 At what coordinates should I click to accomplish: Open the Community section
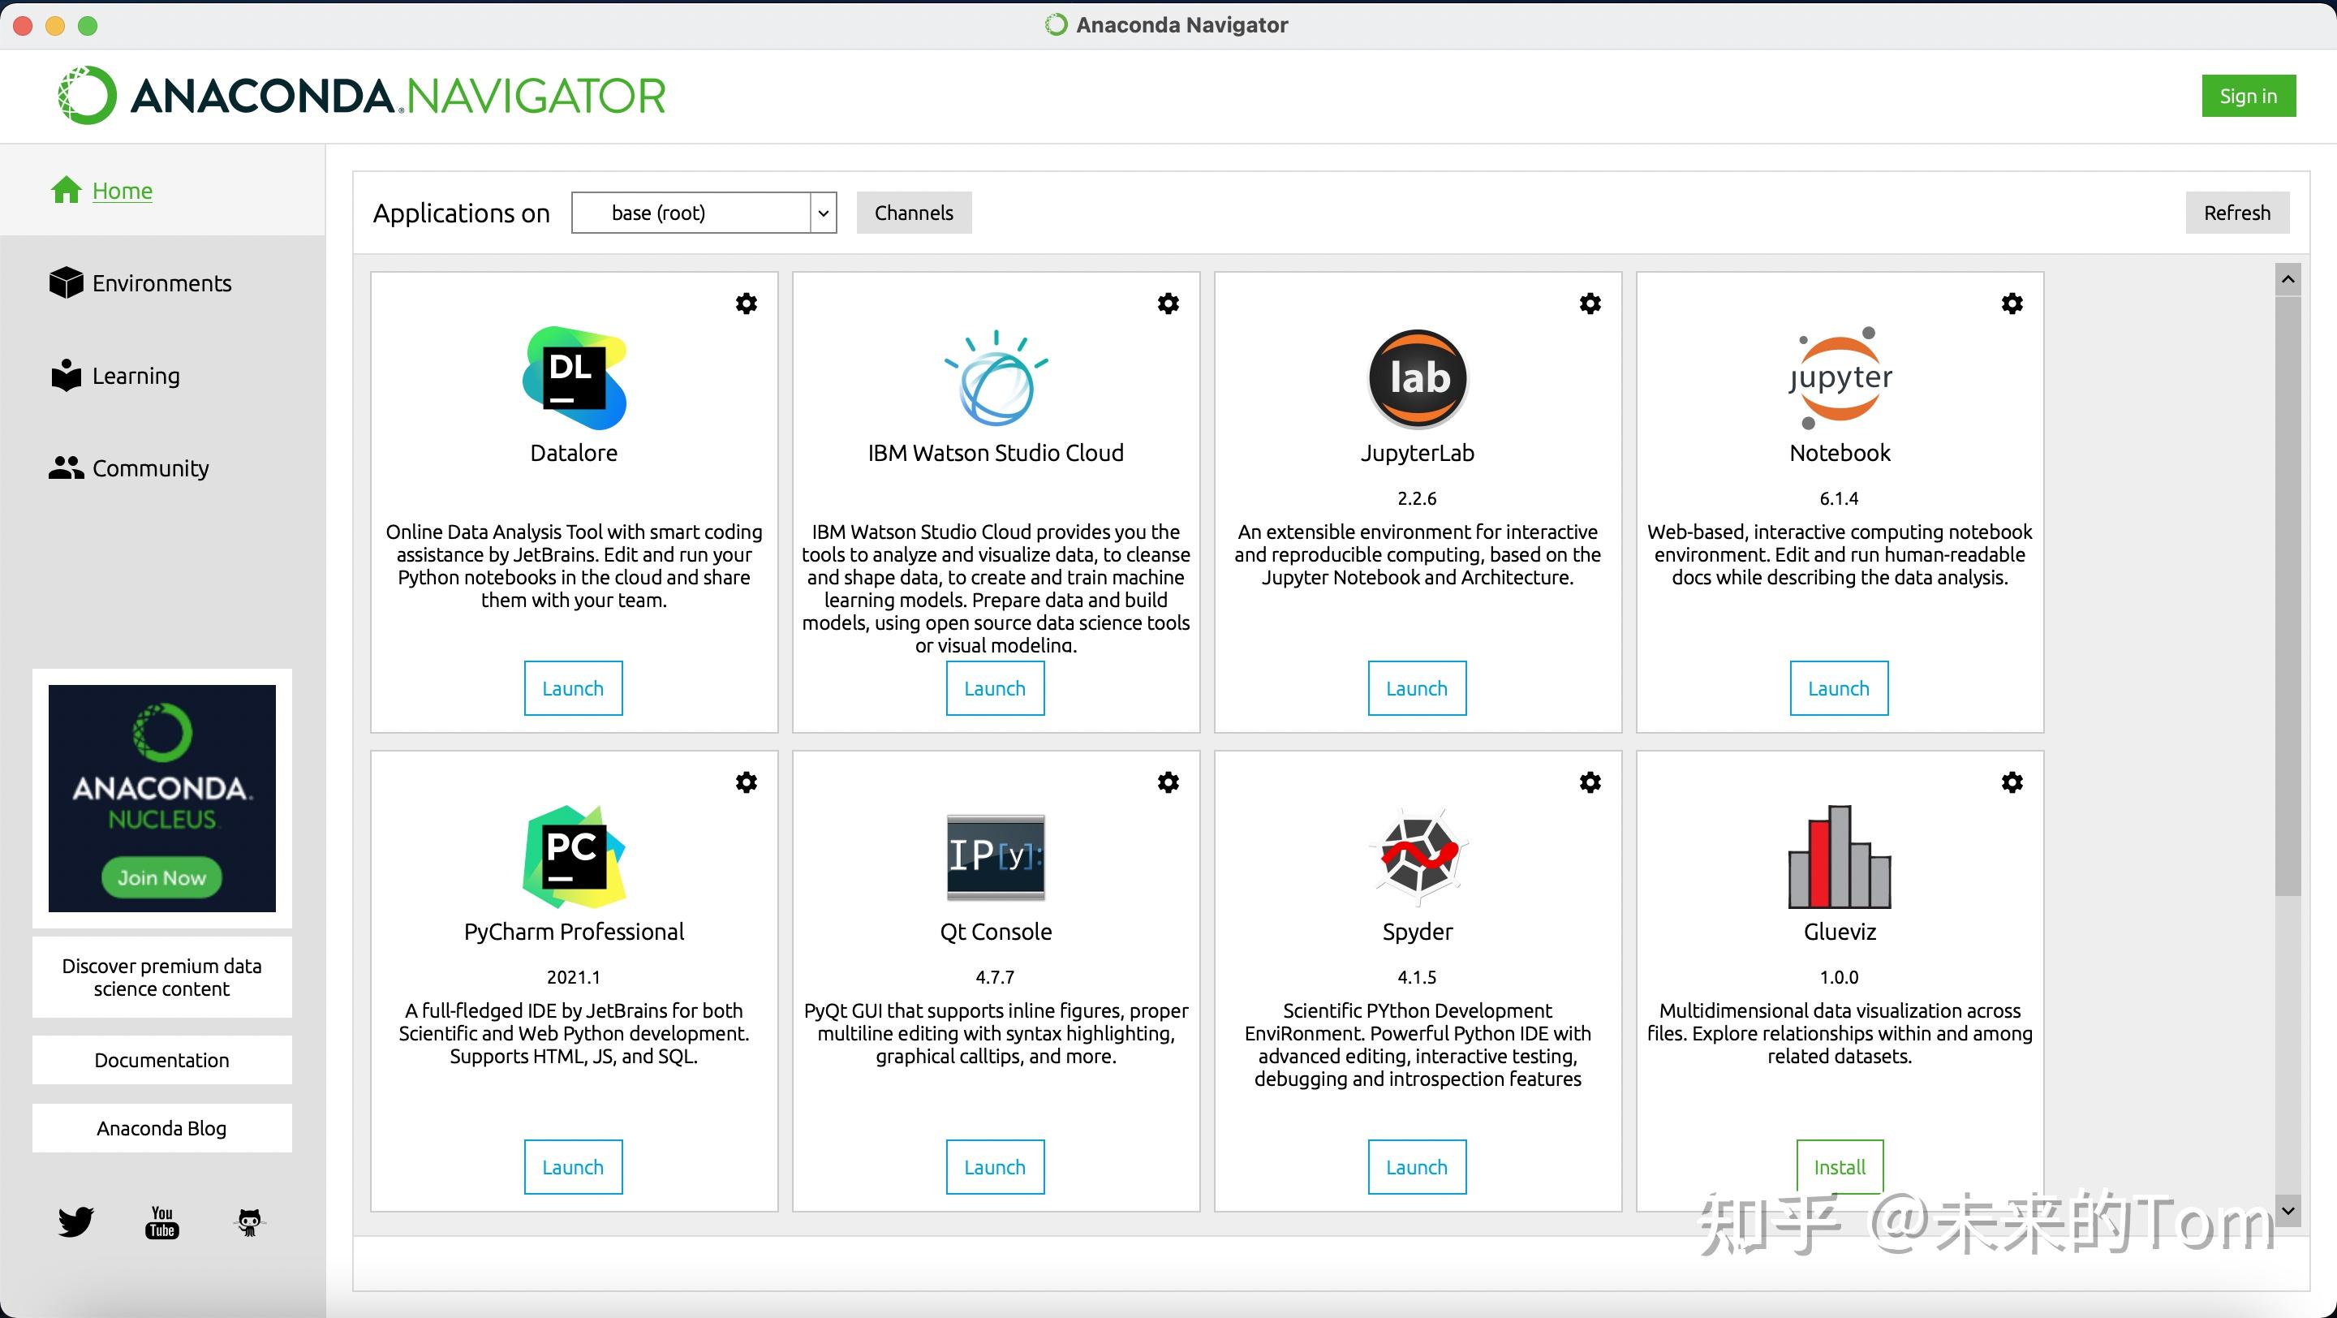click(x=149, y=468)
